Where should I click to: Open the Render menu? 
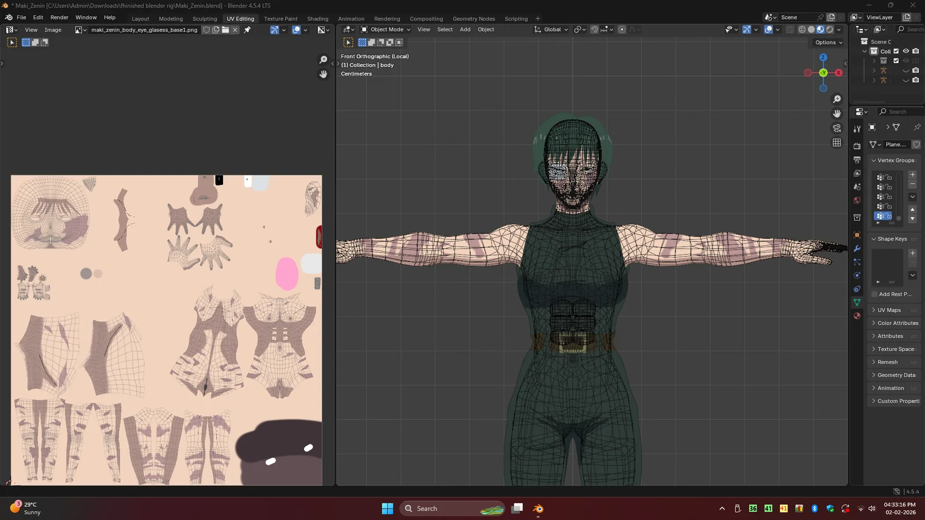click(x=59, y=17)
